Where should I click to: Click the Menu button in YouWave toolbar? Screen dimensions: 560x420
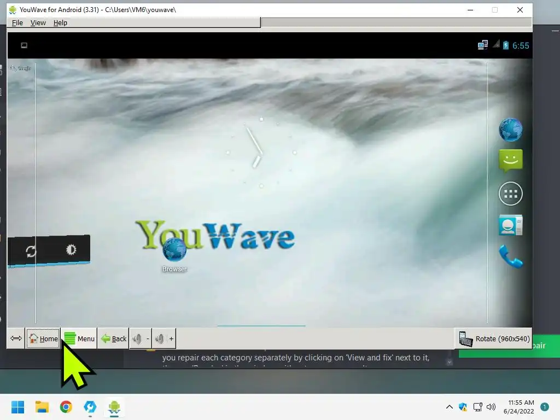[x=79, y=338]
